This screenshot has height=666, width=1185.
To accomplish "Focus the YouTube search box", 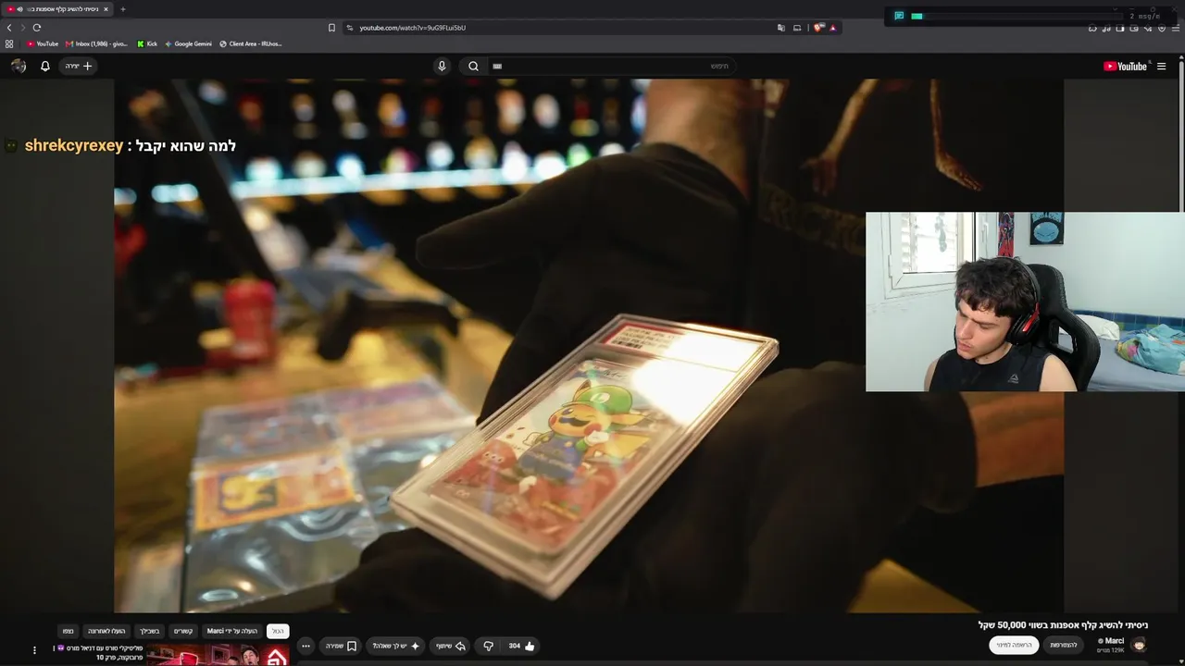I will click(x=612, y=66).
